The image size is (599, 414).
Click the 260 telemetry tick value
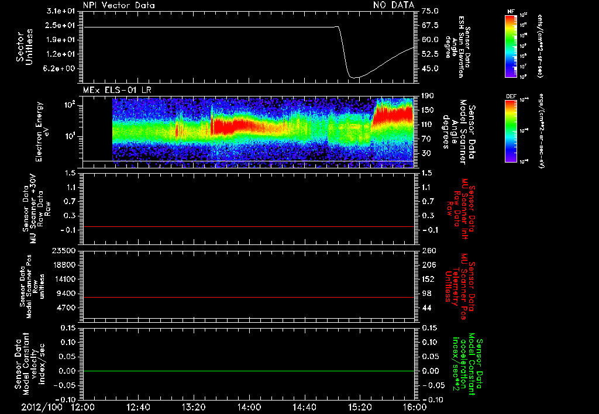[x=429, y=250]
